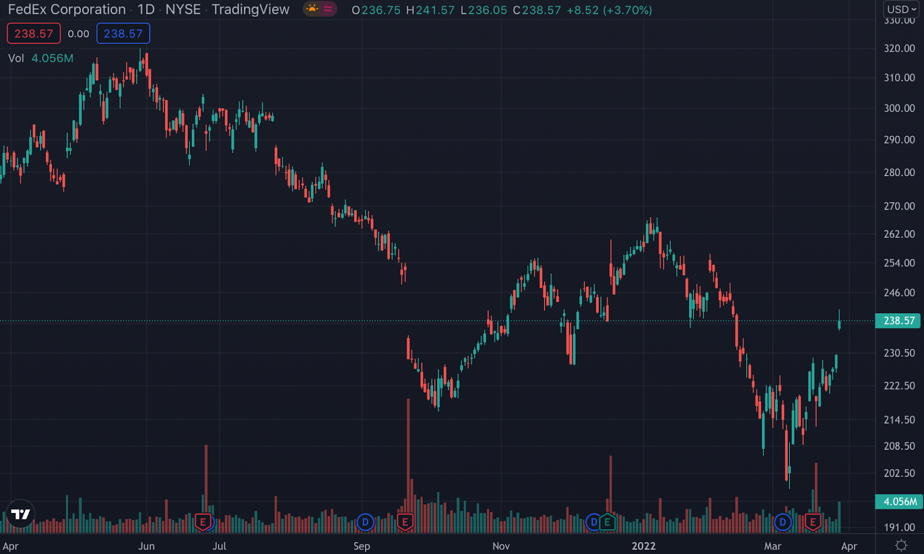The height and width of the screenshot is (554, 924).
Task: Click the sun market status icon
Action: [312, 9]
